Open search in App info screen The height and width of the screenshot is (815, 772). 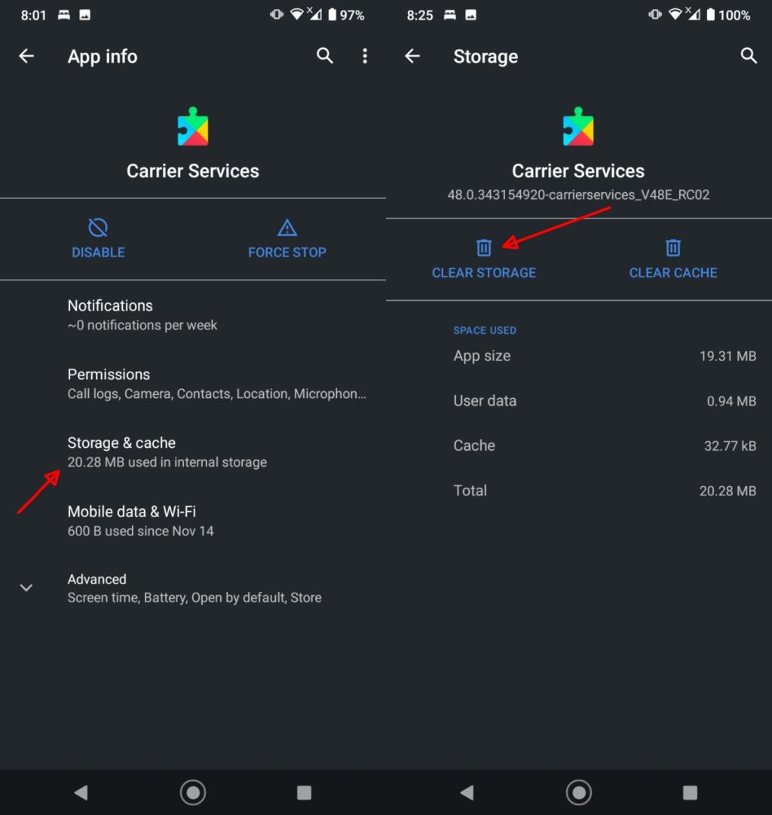pos(324,56)
